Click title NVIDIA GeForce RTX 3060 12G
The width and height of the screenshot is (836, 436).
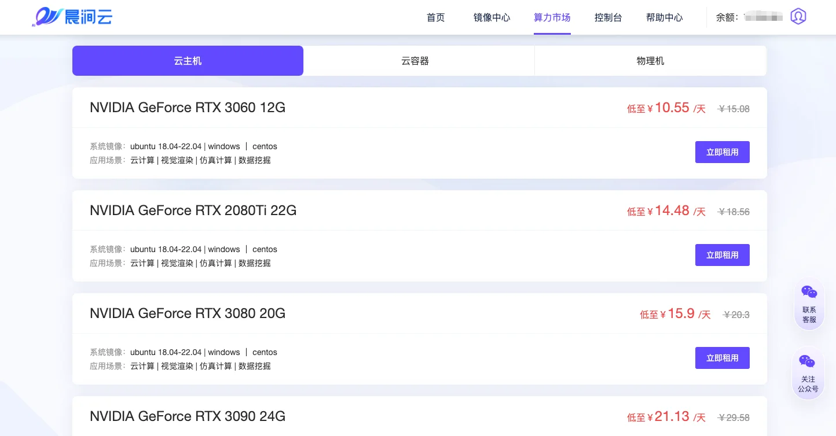tap(188, 108)
